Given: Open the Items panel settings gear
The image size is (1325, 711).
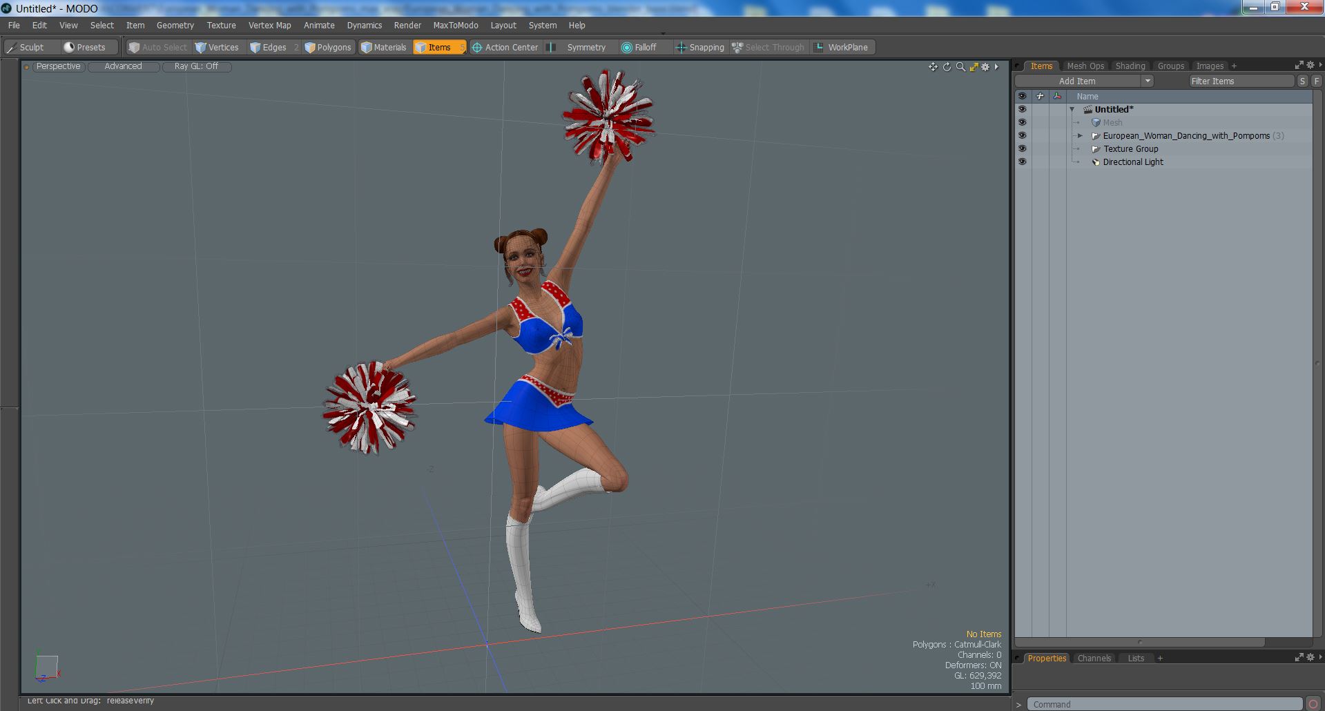Looking at the screenshot, I should [1310, 65].
